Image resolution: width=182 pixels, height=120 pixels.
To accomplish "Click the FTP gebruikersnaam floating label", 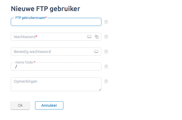I will [x=31, y=18].
